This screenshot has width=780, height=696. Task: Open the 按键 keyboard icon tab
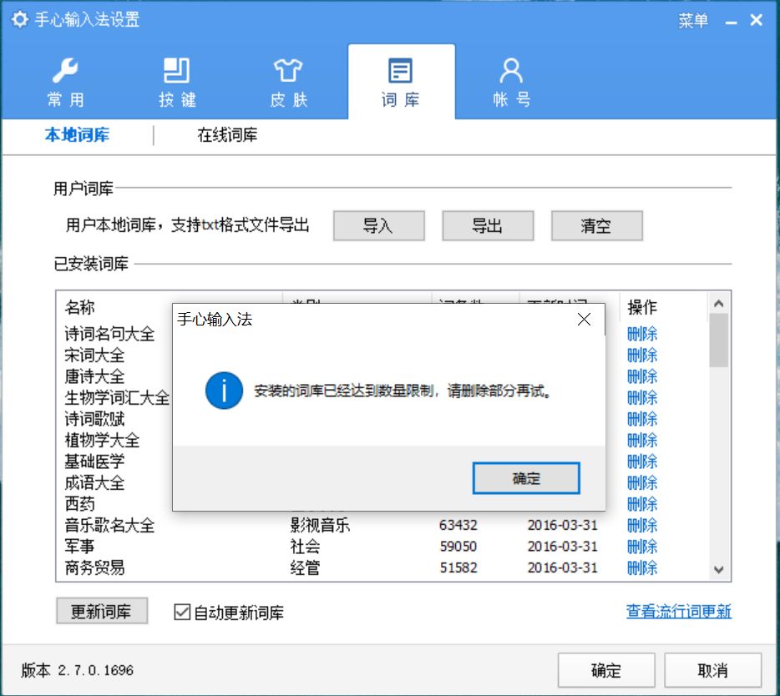pos(176,71)
